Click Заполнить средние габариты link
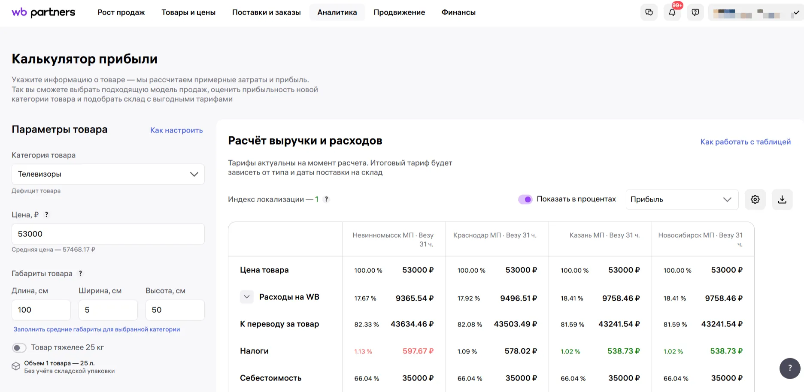This screenshot has width=804, height=392. point(97,329)
